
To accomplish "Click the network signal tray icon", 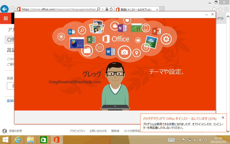I will tap(194, 140).
